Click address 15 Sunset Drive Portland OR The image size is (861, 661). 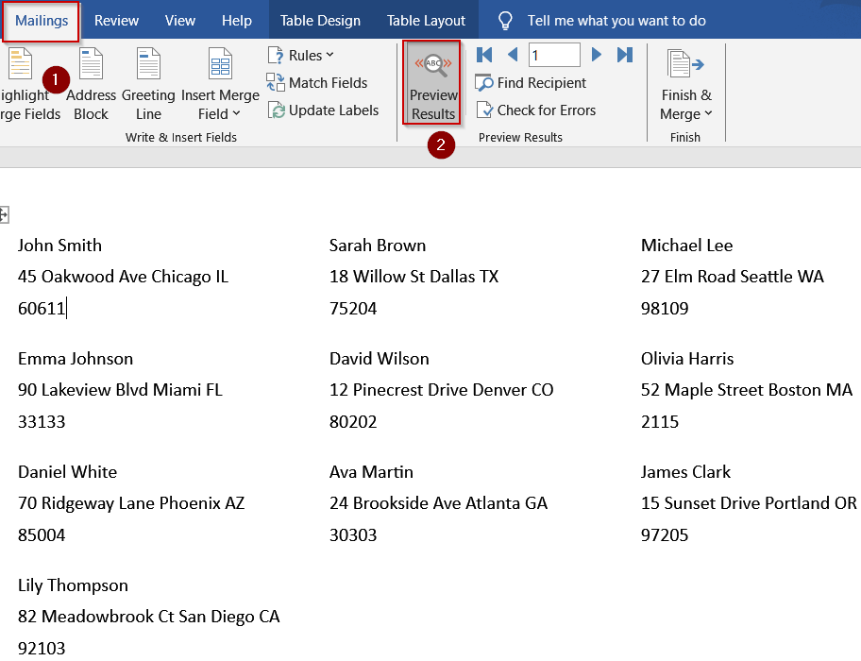[749, 503]
